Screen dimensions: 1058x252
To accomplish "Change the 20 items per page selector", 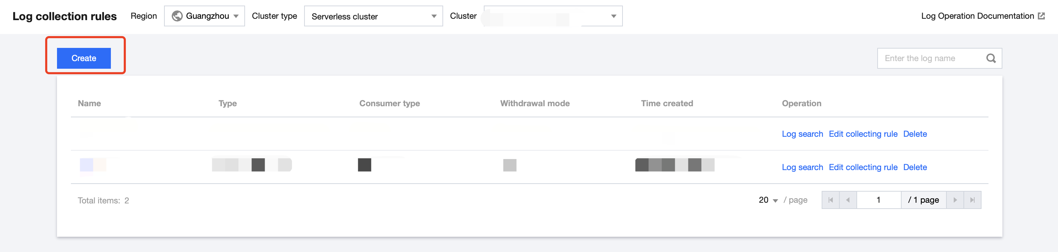I will click(x=768, y=200).
